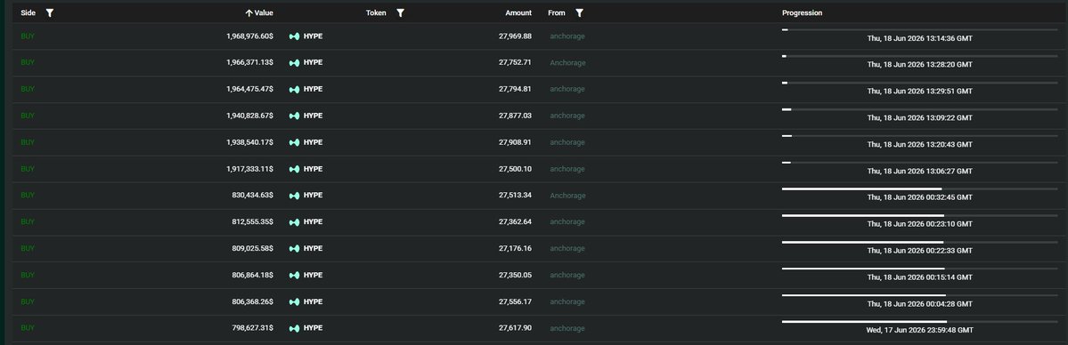
Task: Select value 806,864.18$
Action: tap(253, 275)
